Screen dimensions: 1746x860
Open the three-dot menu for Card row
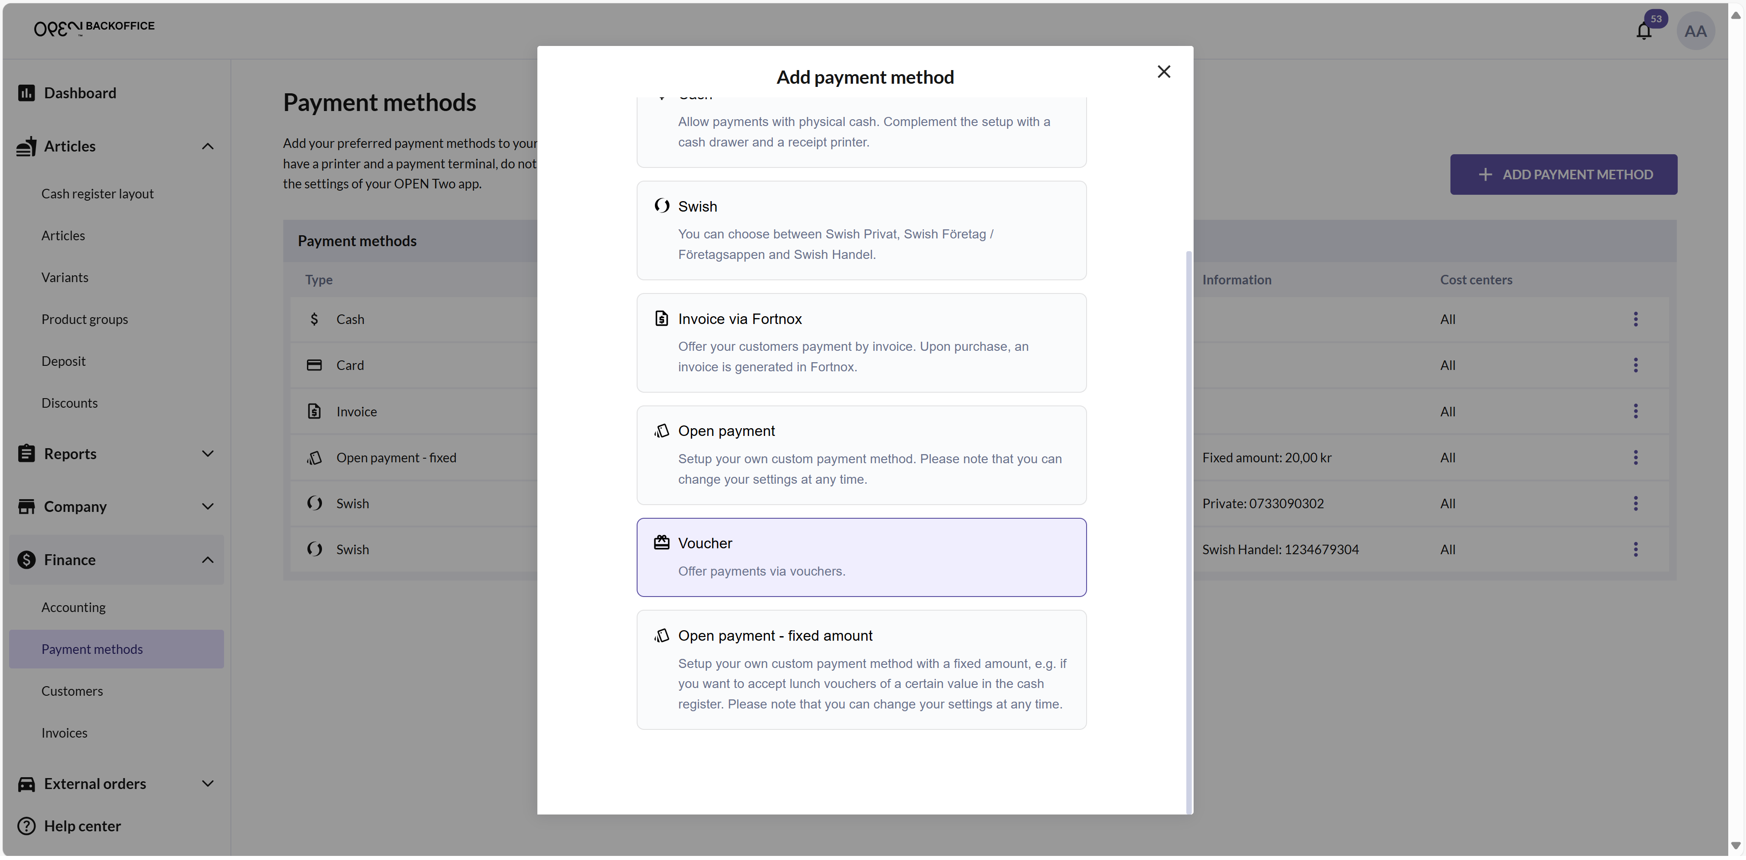(1635, 365)
